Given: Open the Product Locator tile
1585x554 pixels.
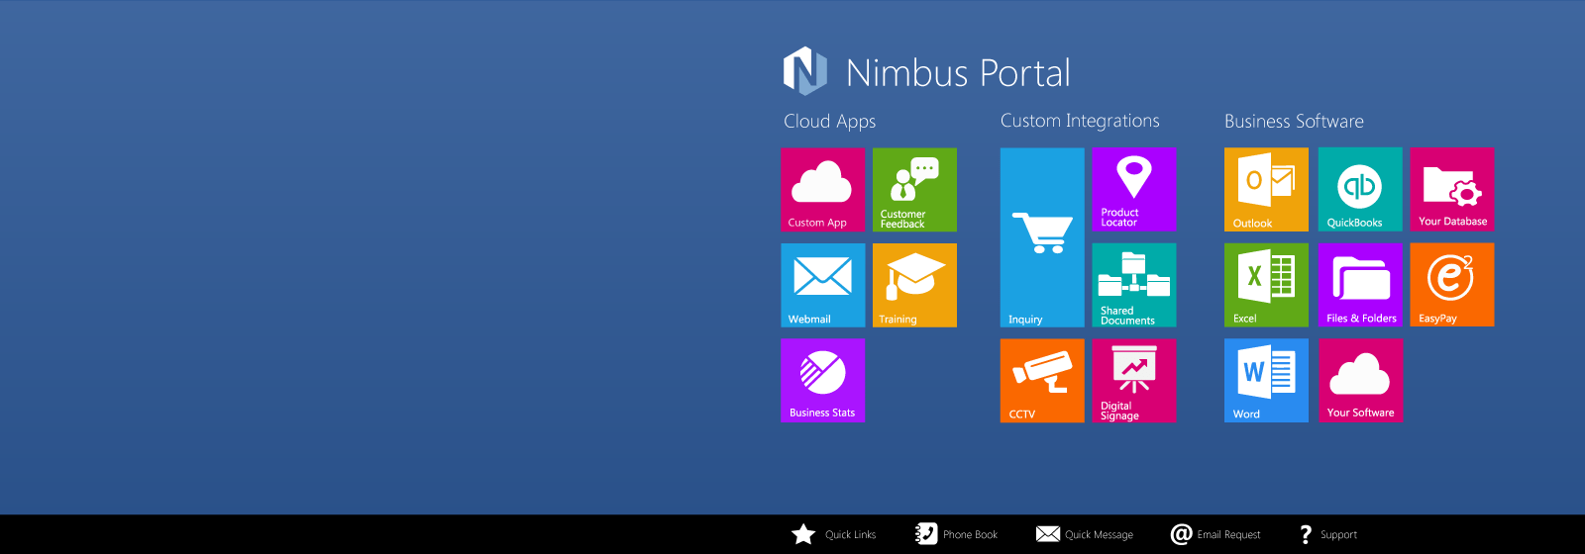Looking at the screenshot, I should (1133, 190).
